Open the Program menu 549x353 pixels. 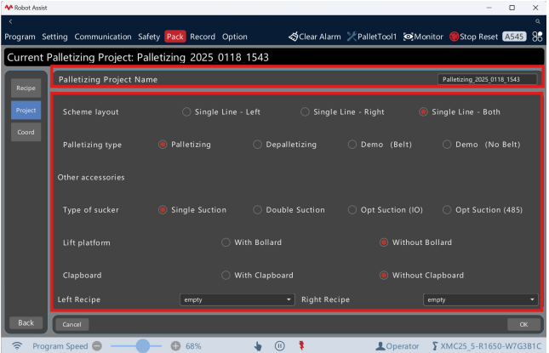[x=20, y=37]
